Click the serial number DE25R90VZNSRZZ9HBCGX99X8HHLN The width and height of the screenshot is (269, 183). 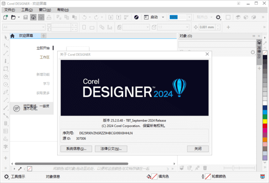click(x=106, y=133)
